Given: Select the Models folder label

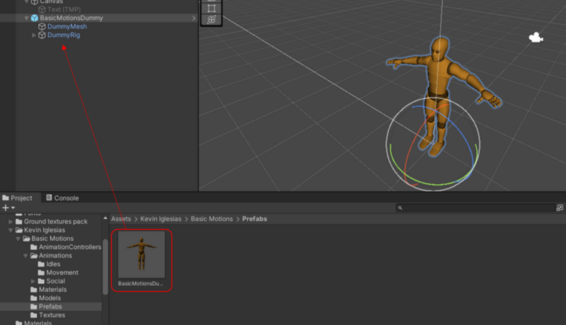Looking at the screenshot, I should click(x=50, y=298).
